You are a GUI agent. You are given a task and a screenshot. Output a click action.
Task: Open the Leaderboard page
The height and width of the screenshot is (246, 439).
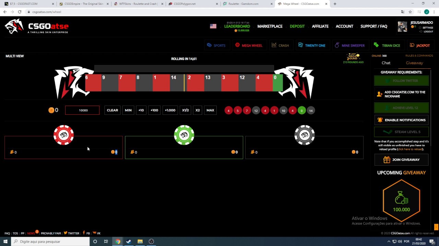(237, 26)
